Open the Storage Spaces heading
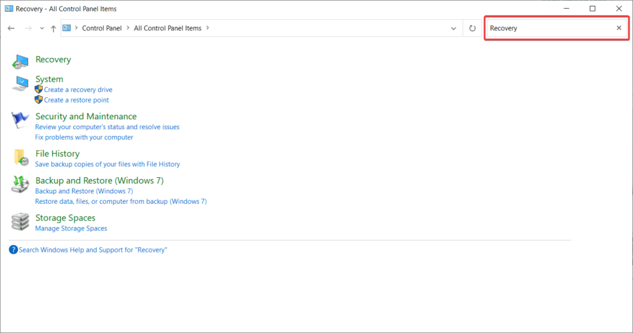Screen dimensions: 633x333 click(x=65, y=218)
